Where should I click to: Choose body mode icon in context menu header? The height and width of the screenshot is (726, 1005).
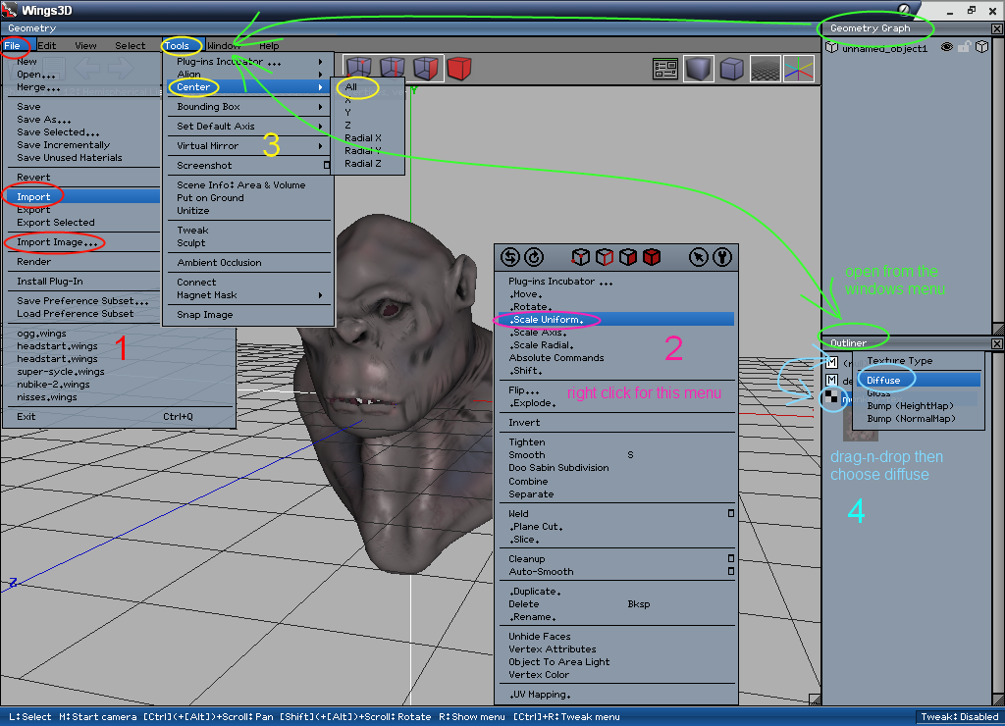click(x=652, y=258)
